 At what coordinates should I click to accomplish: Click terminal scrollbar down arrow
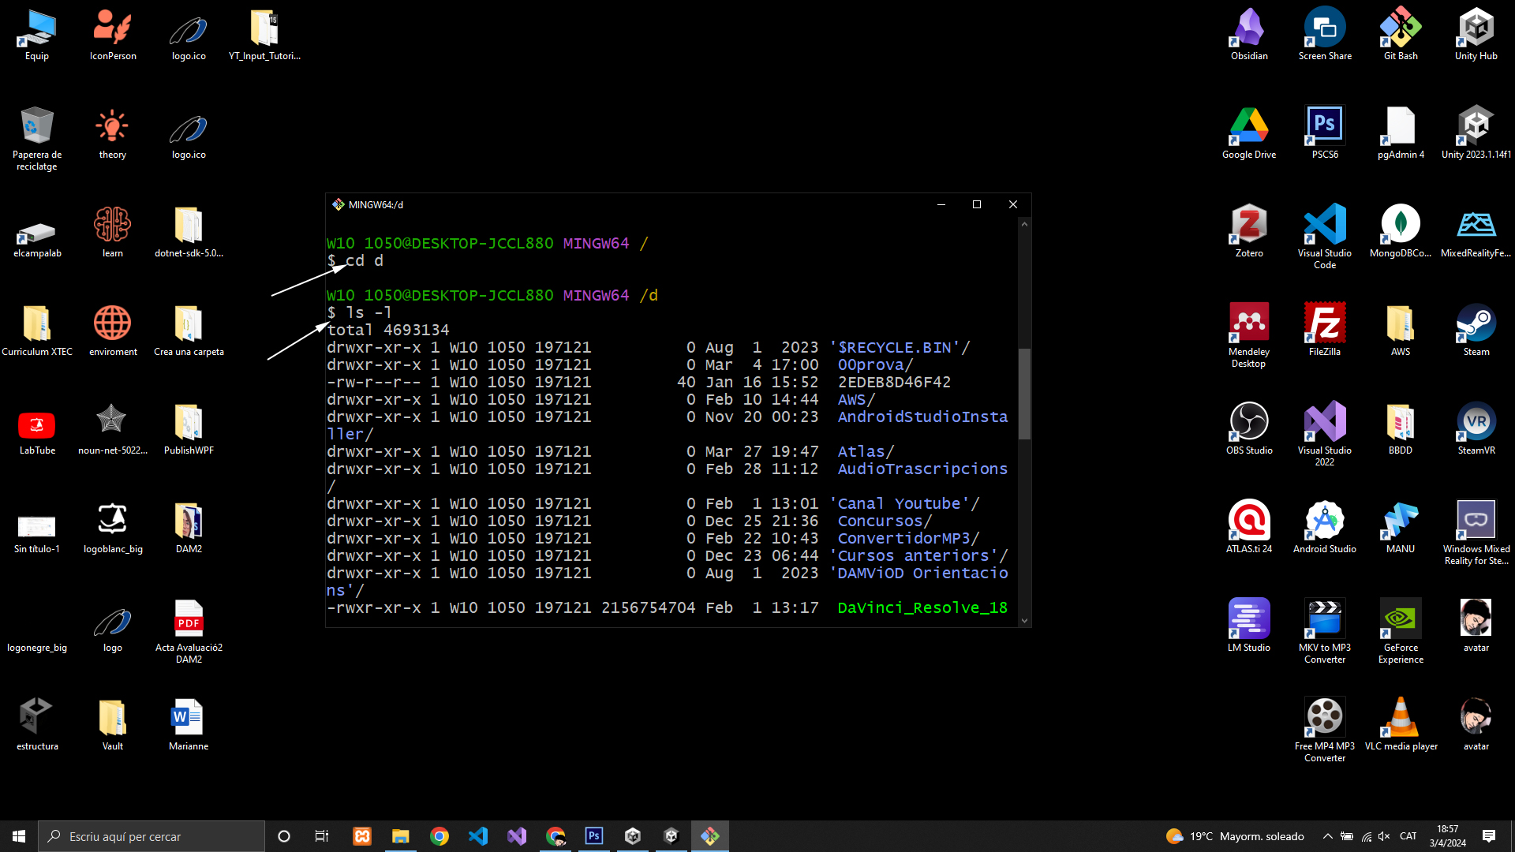pyautogui.click(x=1024, y=620)
